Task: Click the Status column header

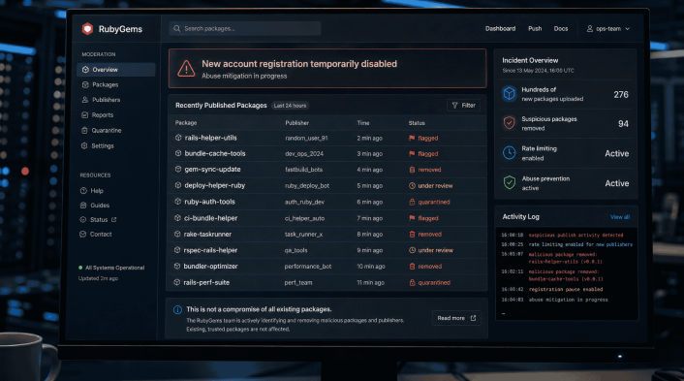Action: (x=417, y=122)
